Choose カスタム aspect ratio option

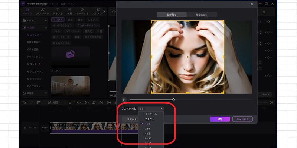[x=151, y=119]
